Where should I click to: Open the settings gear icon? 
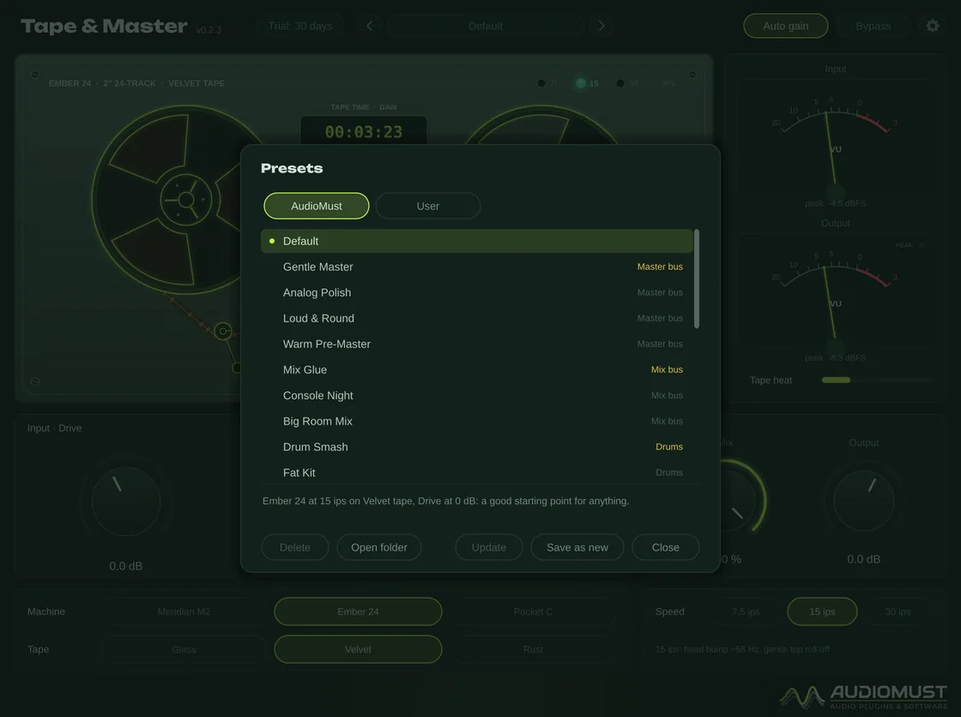point(932,26)
